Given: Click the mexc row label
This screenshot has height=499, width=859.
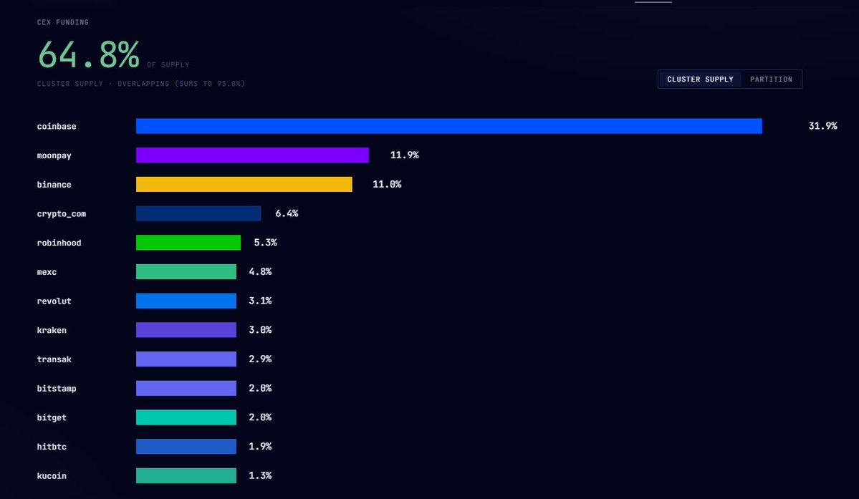Looking at the screenshot, I should (x=47, y=272).
